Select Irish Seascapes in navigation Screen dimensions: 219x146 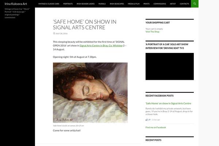pos(117,4)
